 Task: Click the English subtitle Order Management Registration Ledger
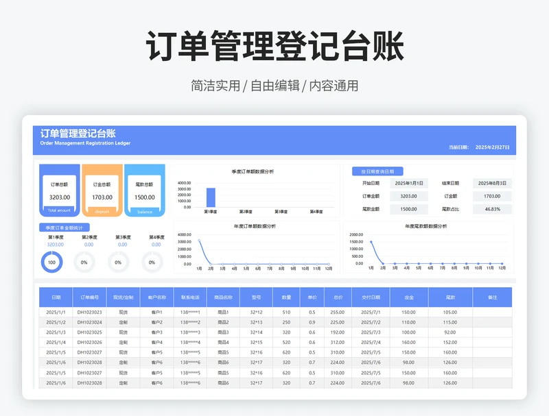coord(85,143)
